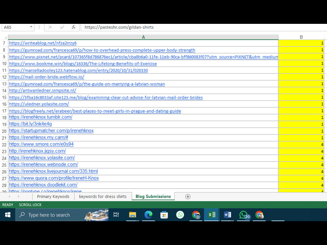Viewport: 327px width, 245px height.
Task: Open the irenehknox.tumblr.com link
Action: point(41,117)
